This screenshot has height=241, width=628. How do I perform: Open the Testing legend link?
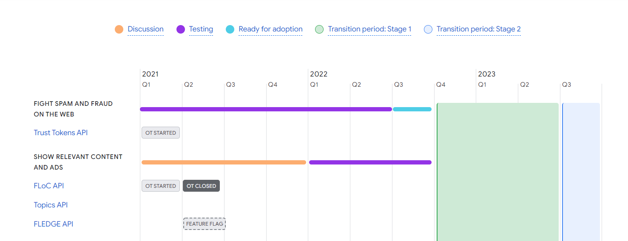(x=201, y=29)
